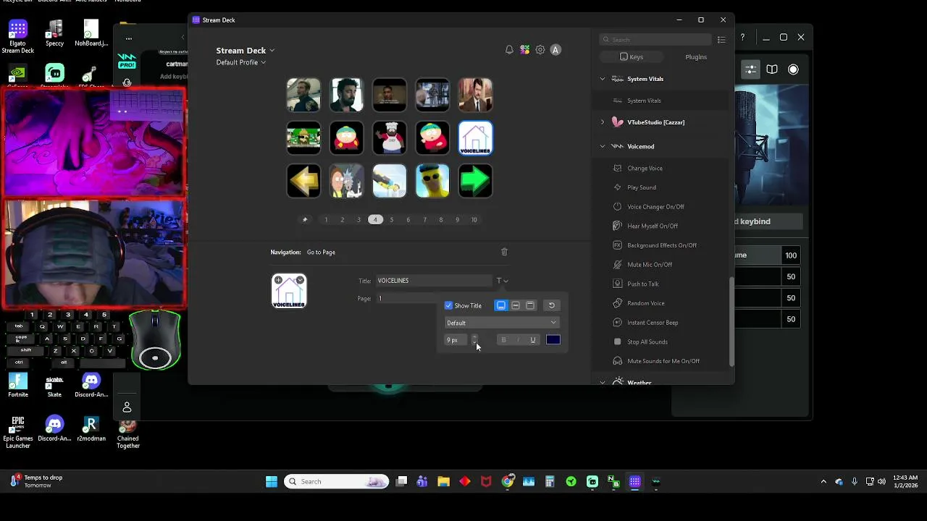Viewport: 927px width, 521px height.
Task: Go to page 5 in the pager
Action: (x=392, y=220)
